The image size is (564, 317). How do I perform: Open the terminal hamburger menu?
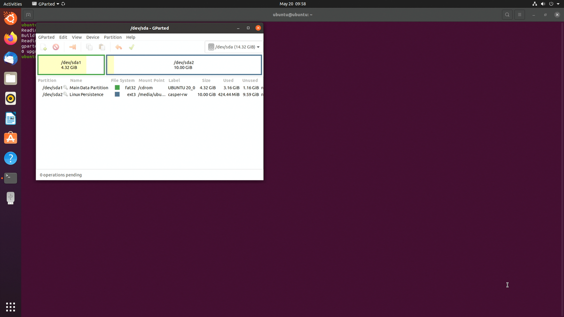coord(519,15)
